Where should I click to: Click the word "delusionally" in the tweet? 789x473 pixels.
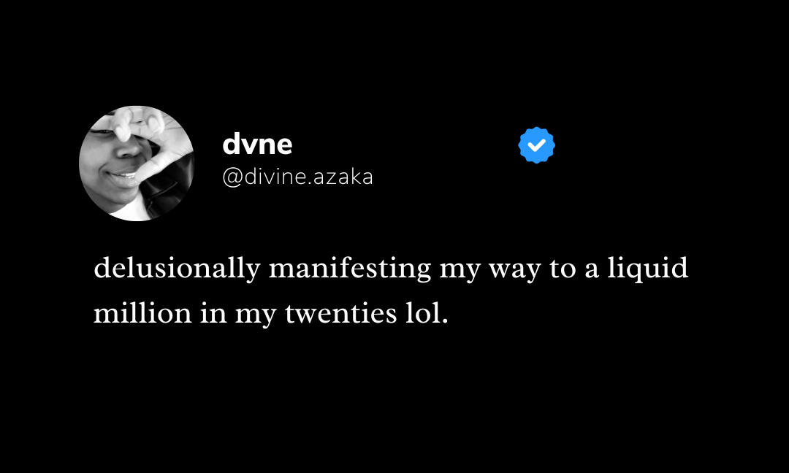(x=177, y=269)
